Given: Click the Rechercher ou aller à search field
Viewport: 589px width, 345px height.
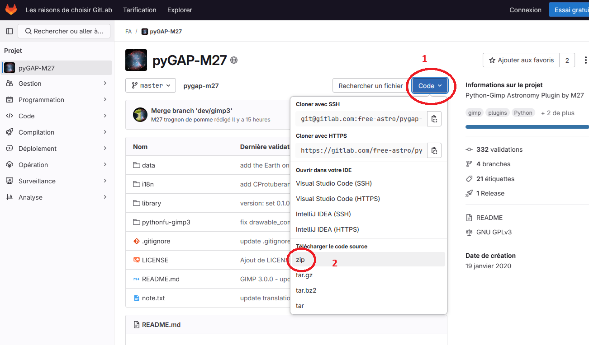Looking at the screenshot, I should point(64,31).
